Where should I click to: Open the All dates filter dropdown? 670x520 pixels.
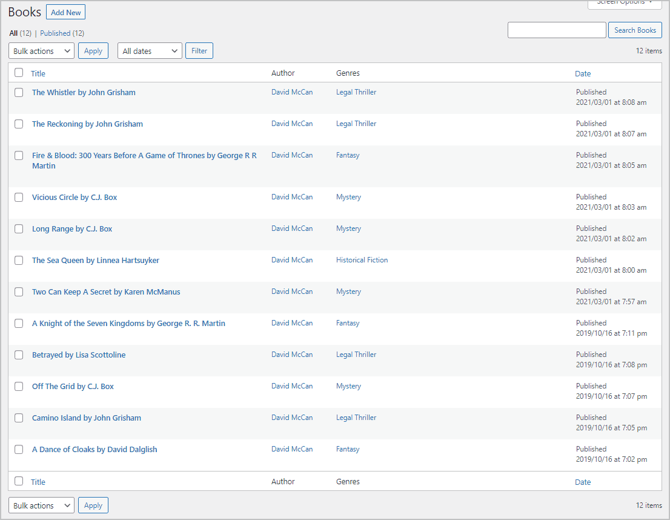click(x=149, y=50)
